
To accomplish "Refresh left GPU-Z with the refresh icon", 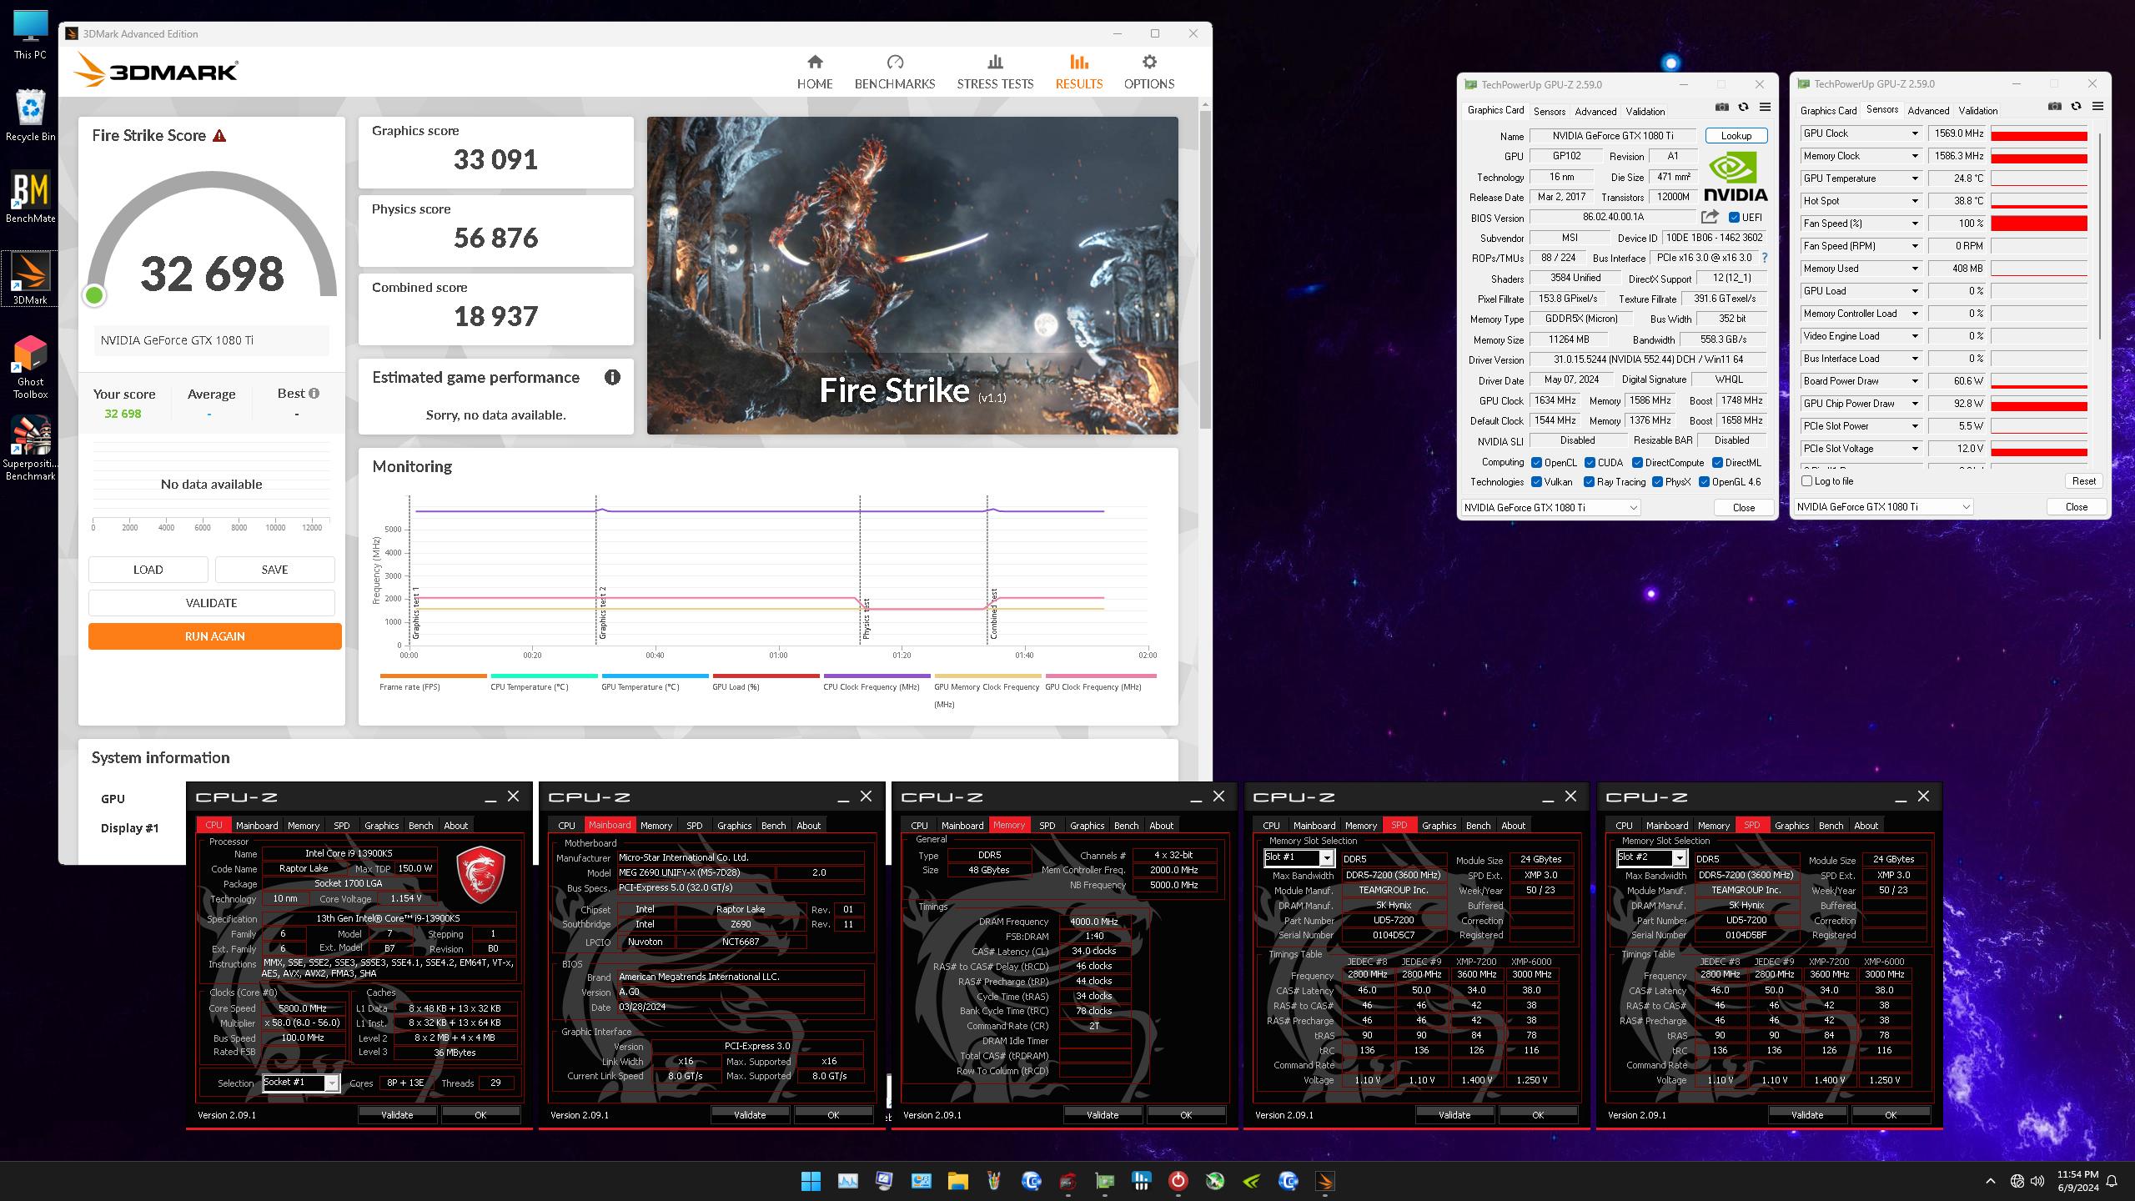I will click(x=1743, y=107).
